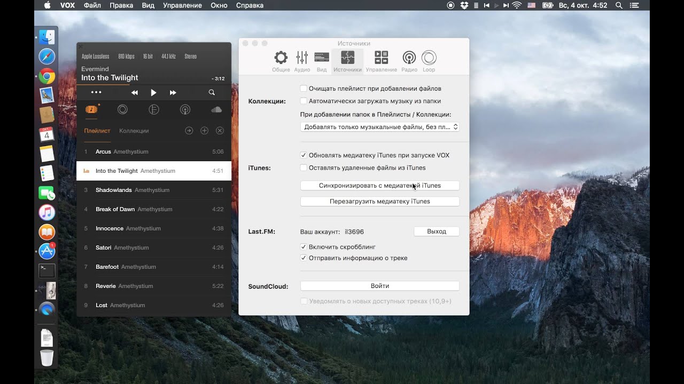Select the track Satori in playlist

point(154,247)
